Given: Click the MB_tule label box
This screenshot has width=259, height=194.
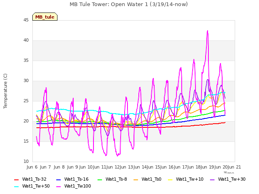Looking at the screenshot, I should [x=45, y=17].
